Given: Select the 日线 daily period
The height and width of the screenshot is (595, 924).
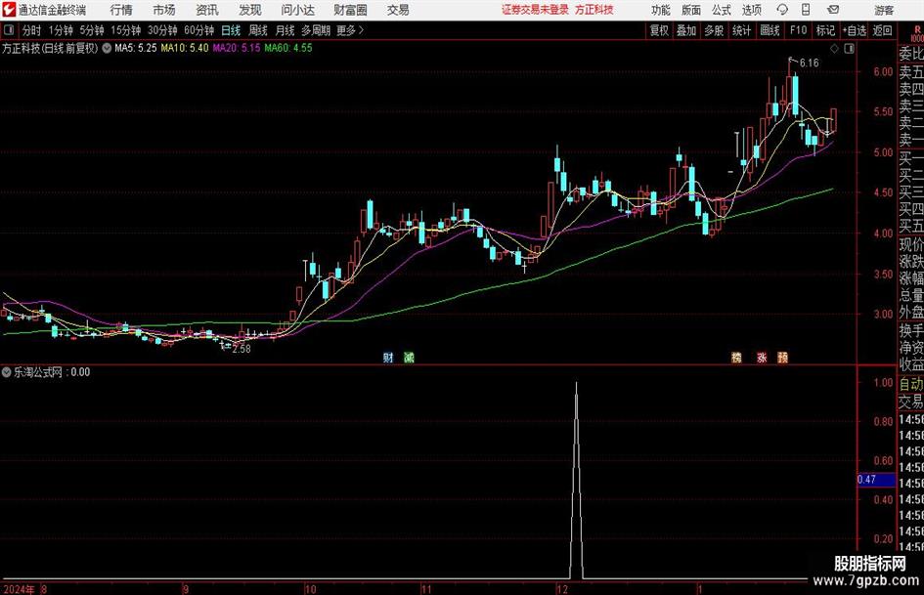Looking at the screenshot, I should coord(231,30).
